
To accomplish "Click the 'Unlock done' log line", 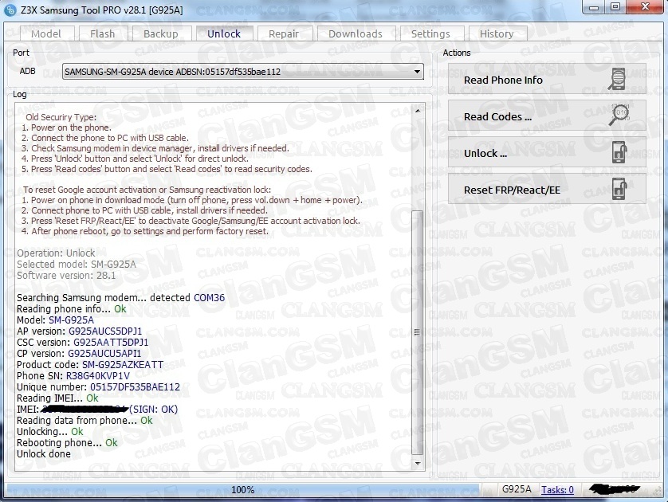I will pos(44,454).
